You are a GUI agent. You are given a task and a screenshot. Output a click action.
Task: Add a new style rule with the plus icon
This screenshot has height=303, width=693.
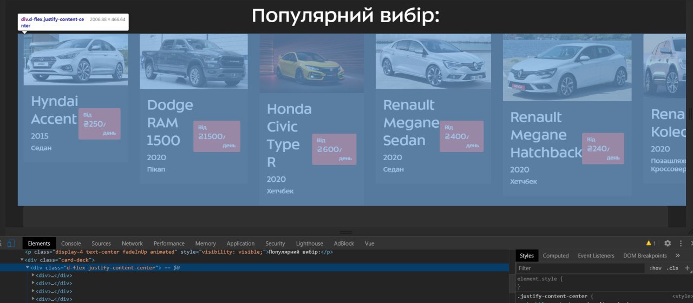[x=688, y=268]
